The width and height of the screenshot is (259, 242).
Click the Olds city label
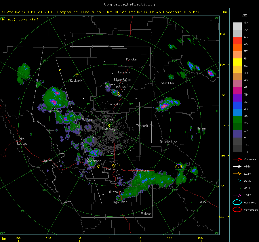pos(110,120)
